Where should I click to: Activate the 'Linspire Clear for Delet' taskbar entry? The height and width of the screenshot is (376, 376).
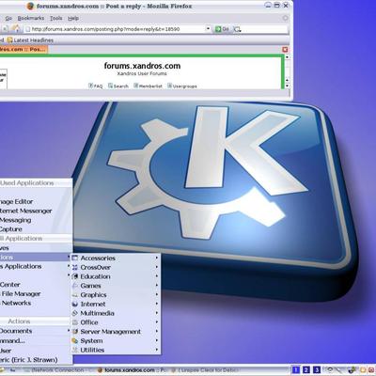pos(206,370)
